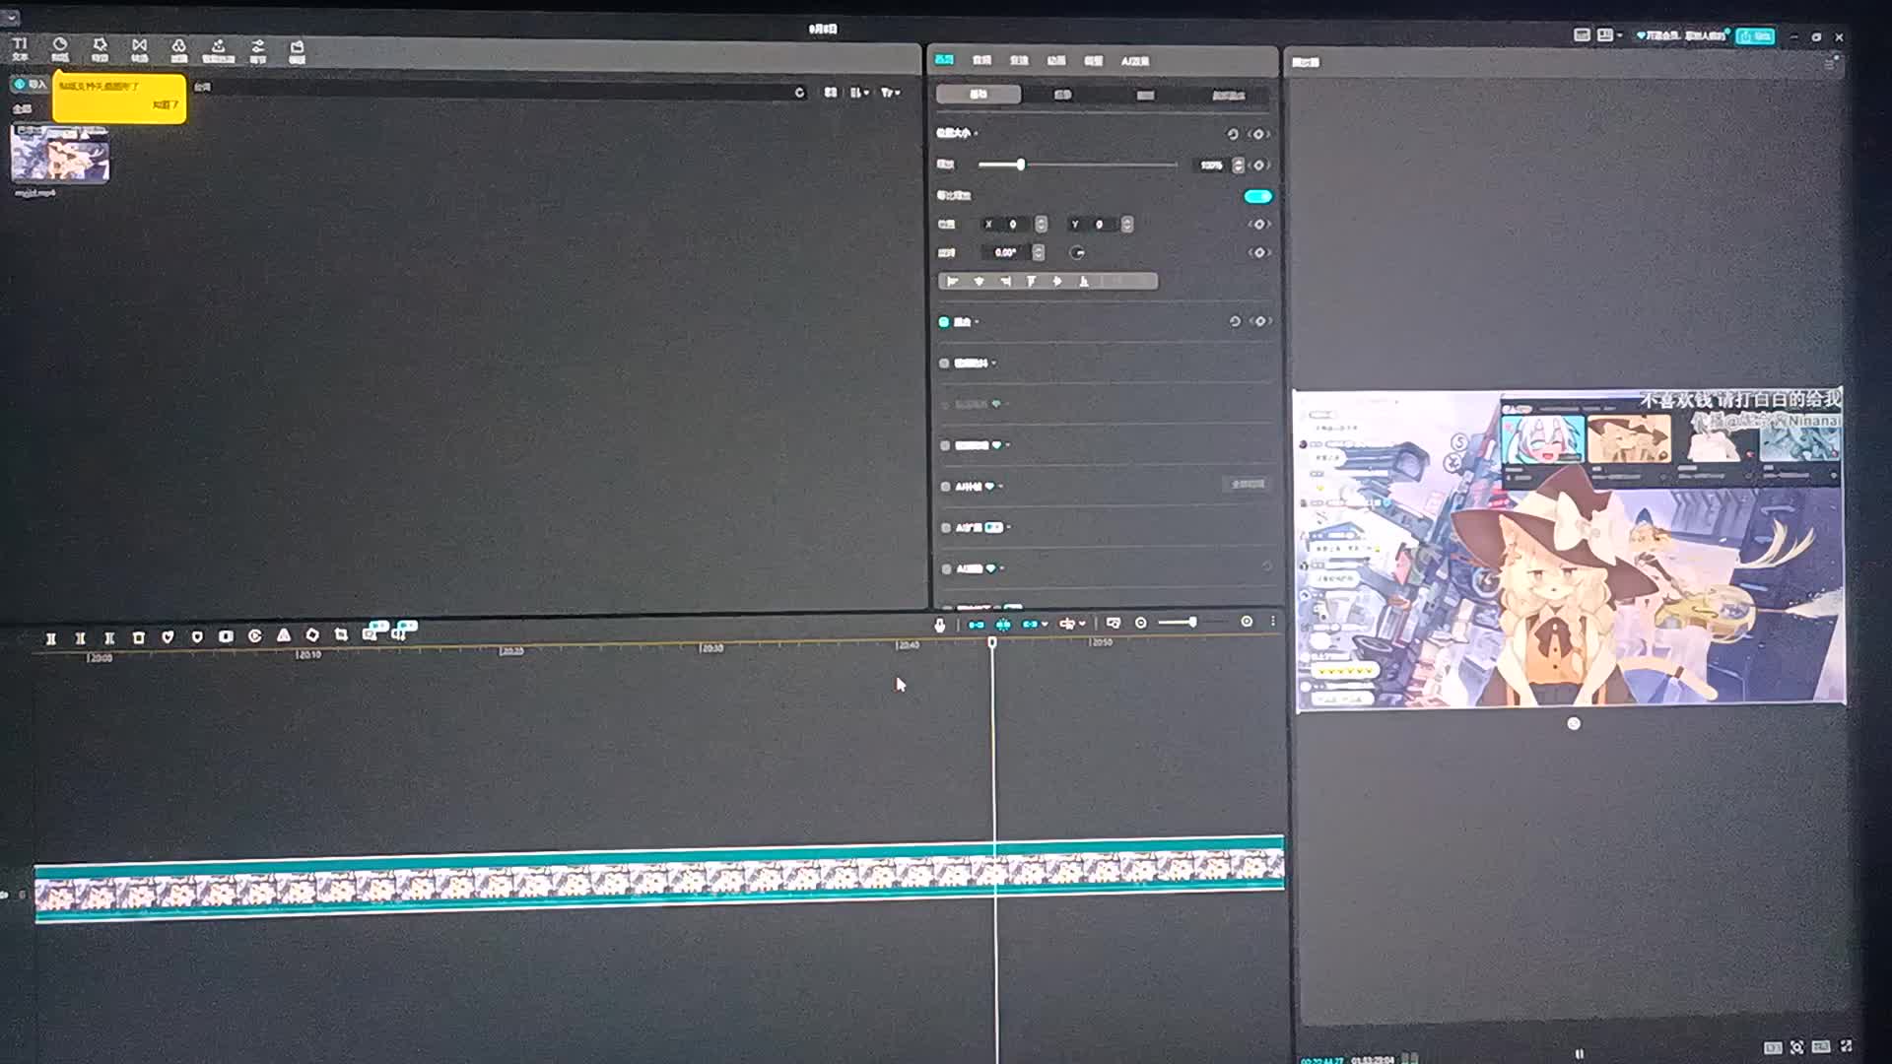This screenshot has width=1892, height=1064.
Task: Click the fullscreen icon under preview player
Action: tap(1846, 1046)
